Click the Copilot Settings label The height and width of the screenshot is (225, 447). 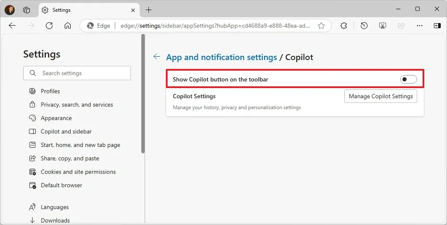point(194,96)
